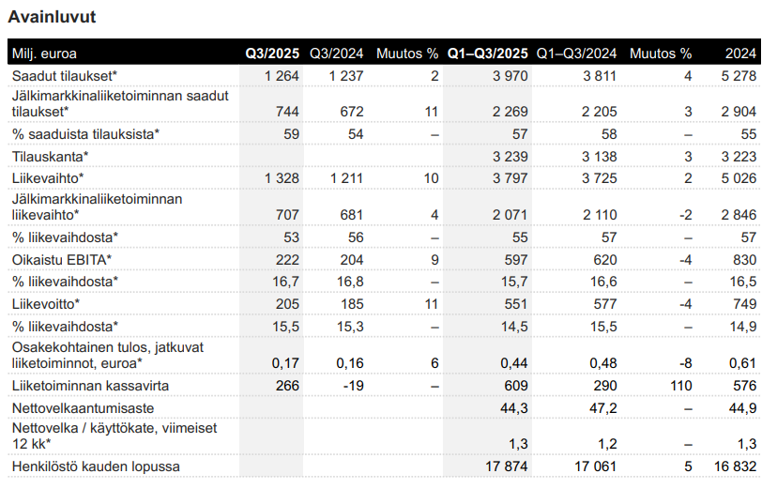Click the Henkilöstö kauden lopussa label
Viewport: 777px width, 489px height.
(96, 466)
